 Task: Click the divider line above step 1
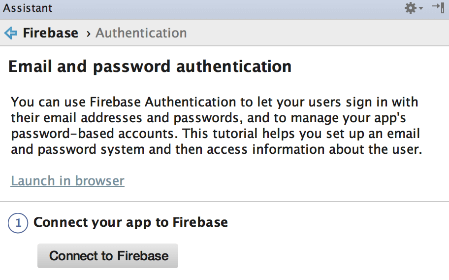point(224,202)
